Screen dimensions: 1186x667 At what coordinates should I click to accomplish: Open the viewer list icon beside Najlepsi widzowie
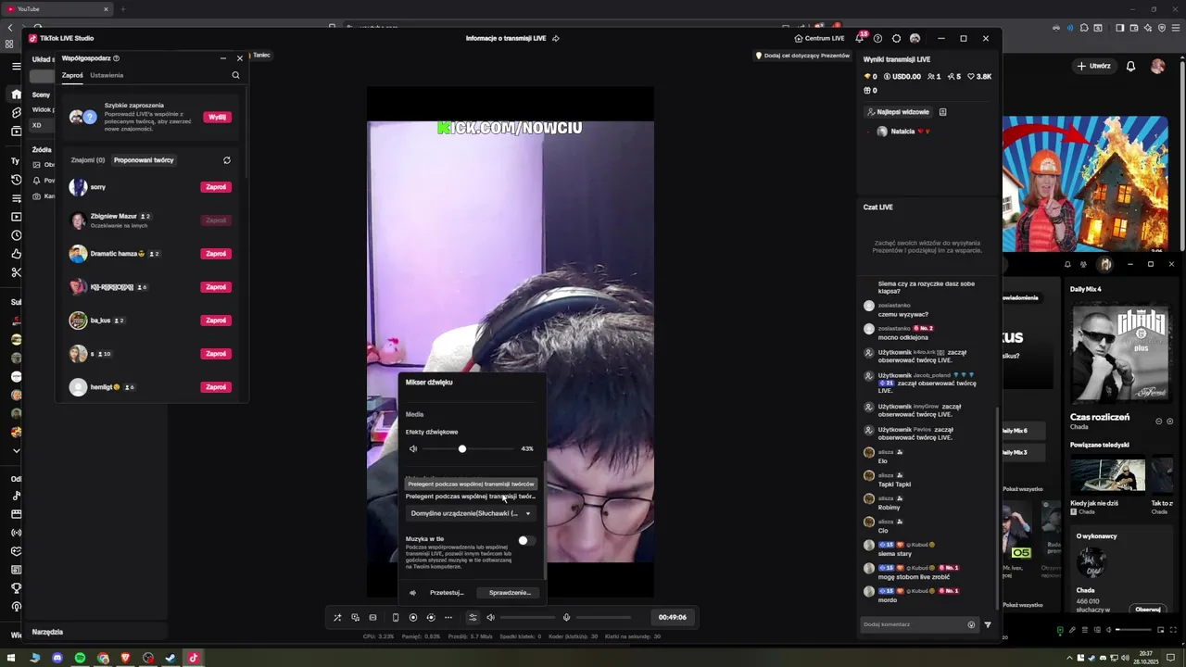(942, 112)
